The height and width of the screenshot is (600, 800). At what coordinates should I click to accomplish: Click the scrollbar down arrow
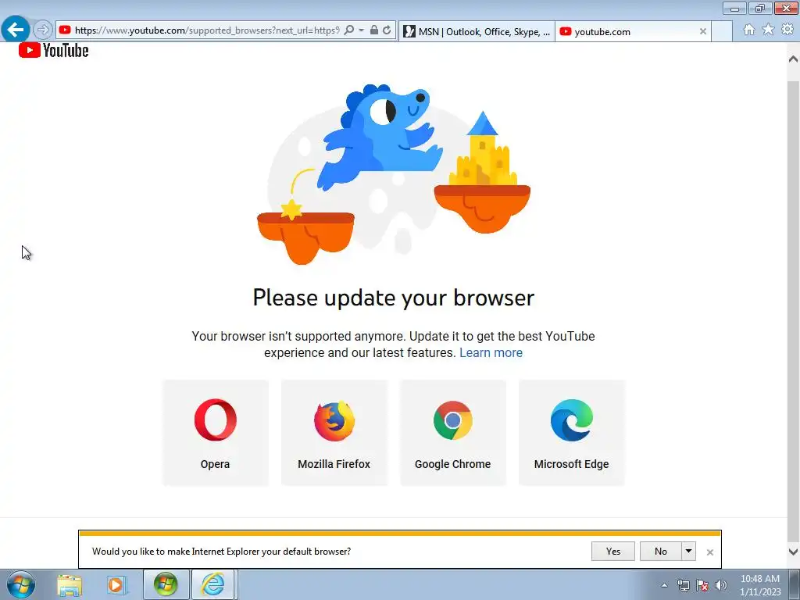coord(793,552)
